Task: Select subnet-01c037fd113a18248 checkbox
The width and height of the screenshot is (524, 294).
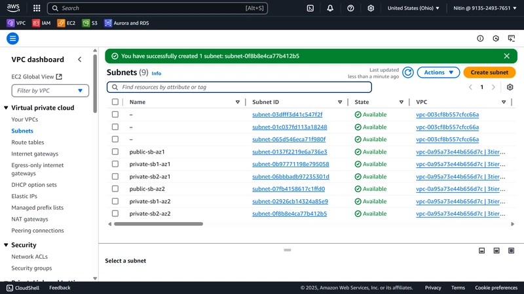Action: (115, 127)
